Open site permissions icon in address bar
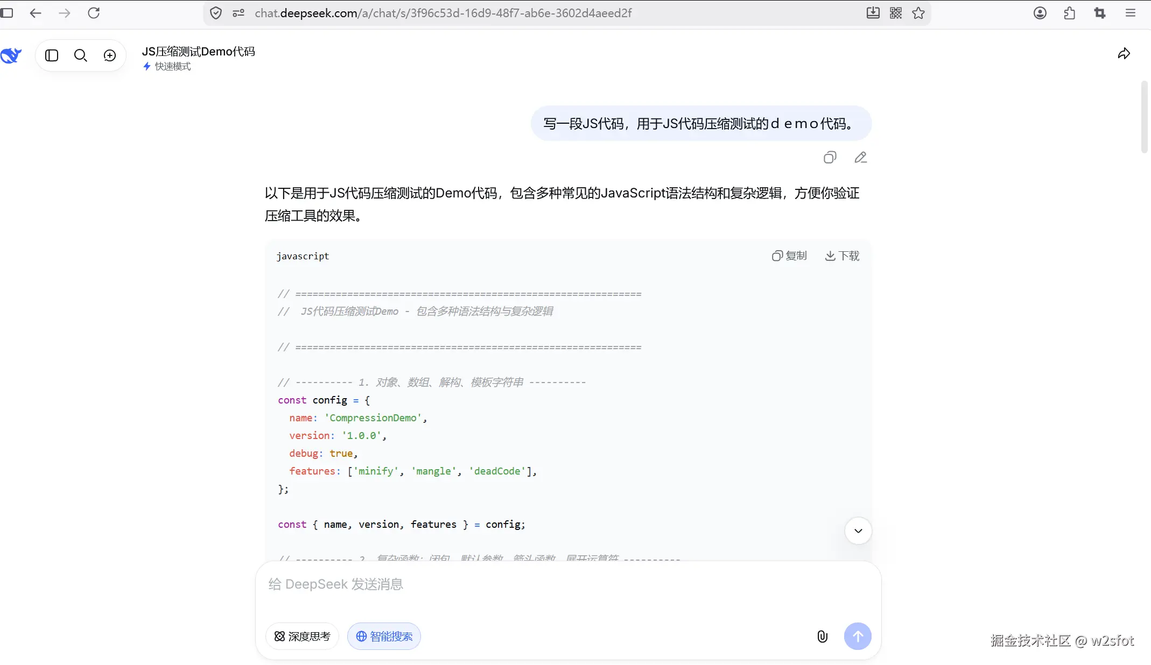 point(238,13)
